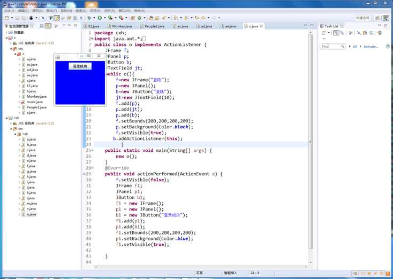Click the 快速访问 quick access field
393x279 pixels.
(x=362, y=18)
